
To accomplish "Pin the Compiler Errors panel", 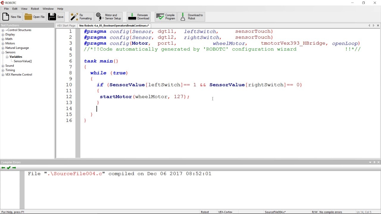I will (x=374, y=162).
